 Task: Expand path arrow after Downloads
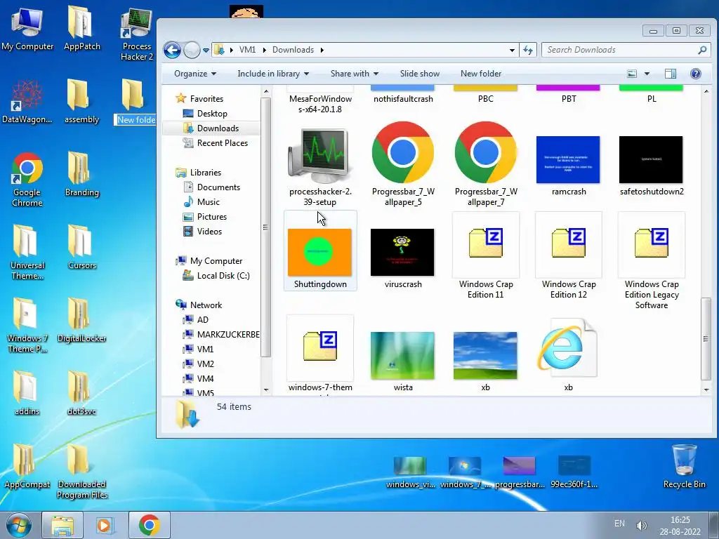coord(322,50)
